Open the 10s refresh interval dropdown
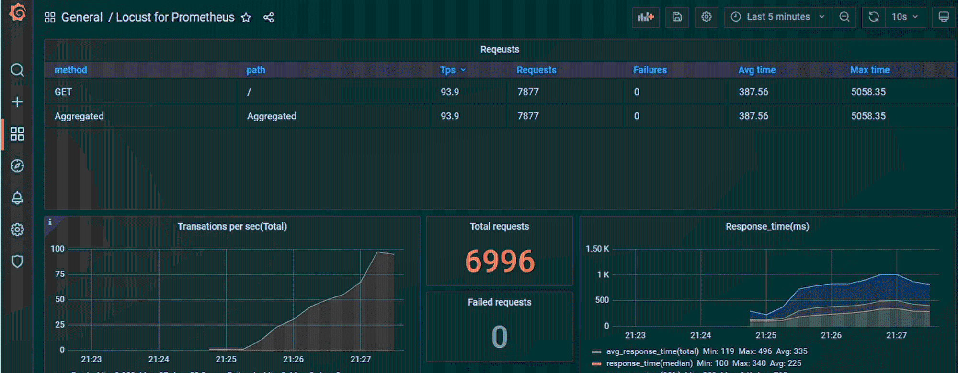This screenshot has height=373, width=958. [905, 17]
